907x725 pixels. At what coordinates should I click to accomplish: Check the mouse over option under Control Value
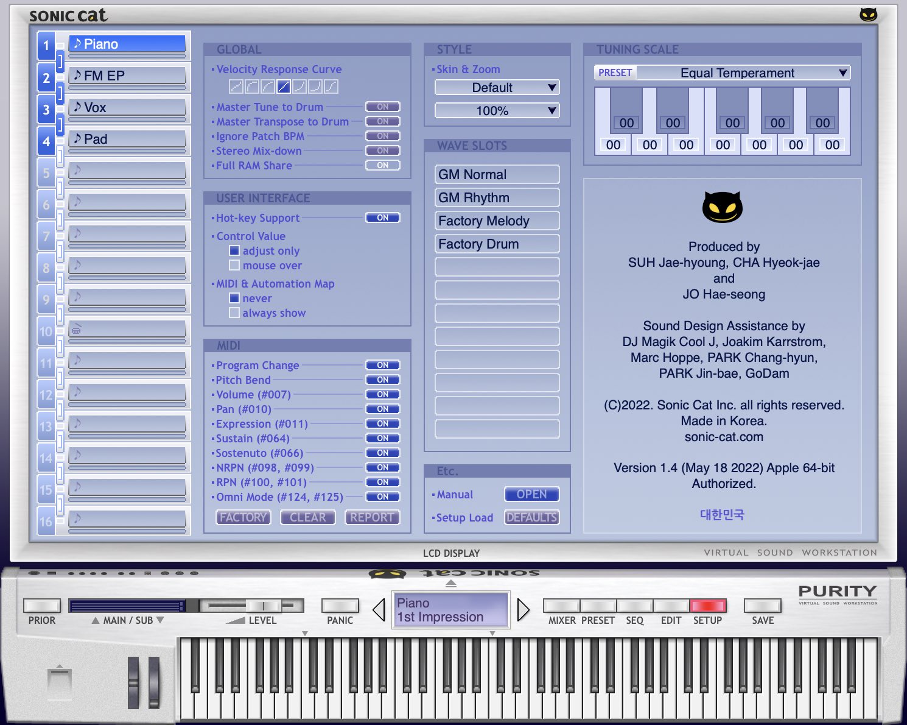[x=234, y=265]
